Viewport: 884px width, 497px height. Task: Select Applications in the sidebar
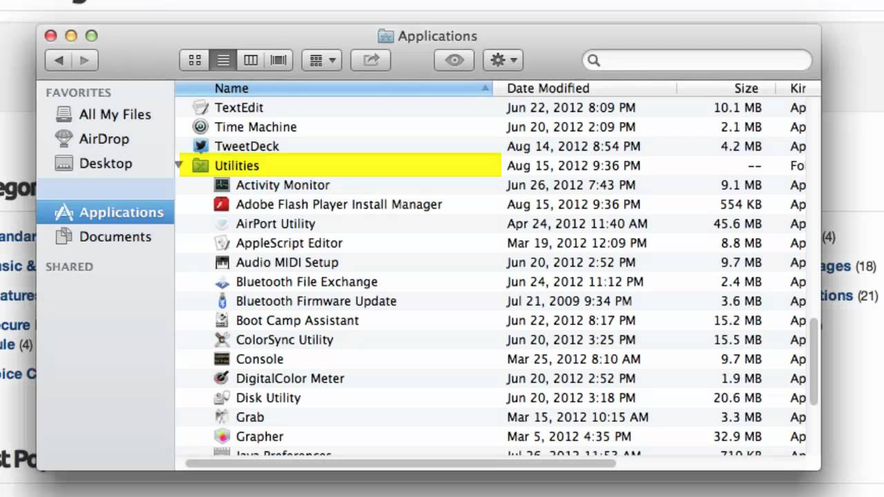pos(105,213)
